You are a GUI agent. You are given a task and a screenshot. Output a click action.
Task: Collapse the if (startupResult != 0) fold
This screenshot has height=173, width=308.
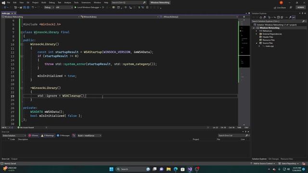(22, 56)
